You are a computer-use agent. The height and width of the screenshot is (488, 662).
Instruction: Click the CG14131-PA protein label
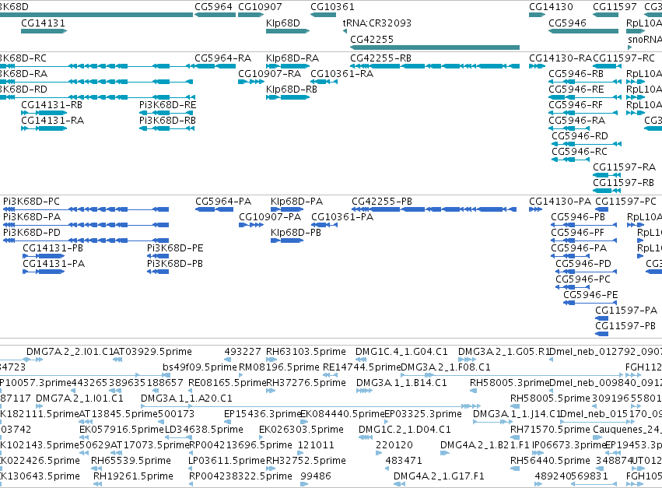coord(54,264)
